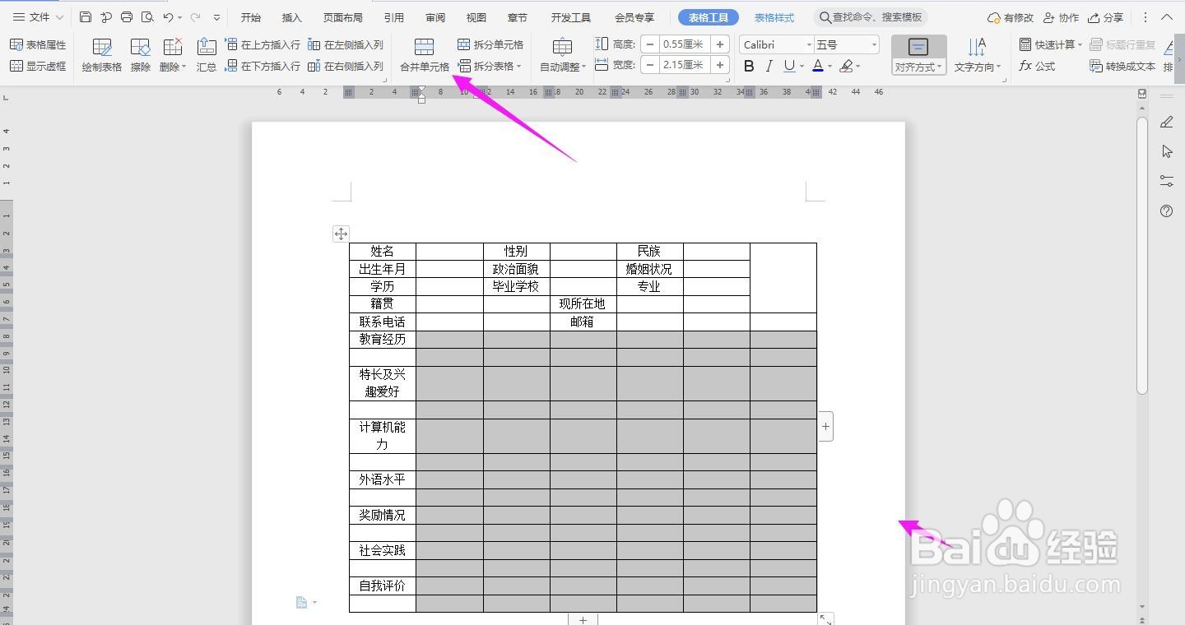Open Quick Calculate (快速计算) menu
1185x625 pixels.
pyautogui.click(x=1051, y=44)
